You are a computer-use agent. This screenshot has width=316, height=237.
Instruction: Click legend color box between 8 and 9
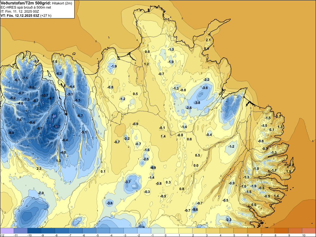point(282,231)
